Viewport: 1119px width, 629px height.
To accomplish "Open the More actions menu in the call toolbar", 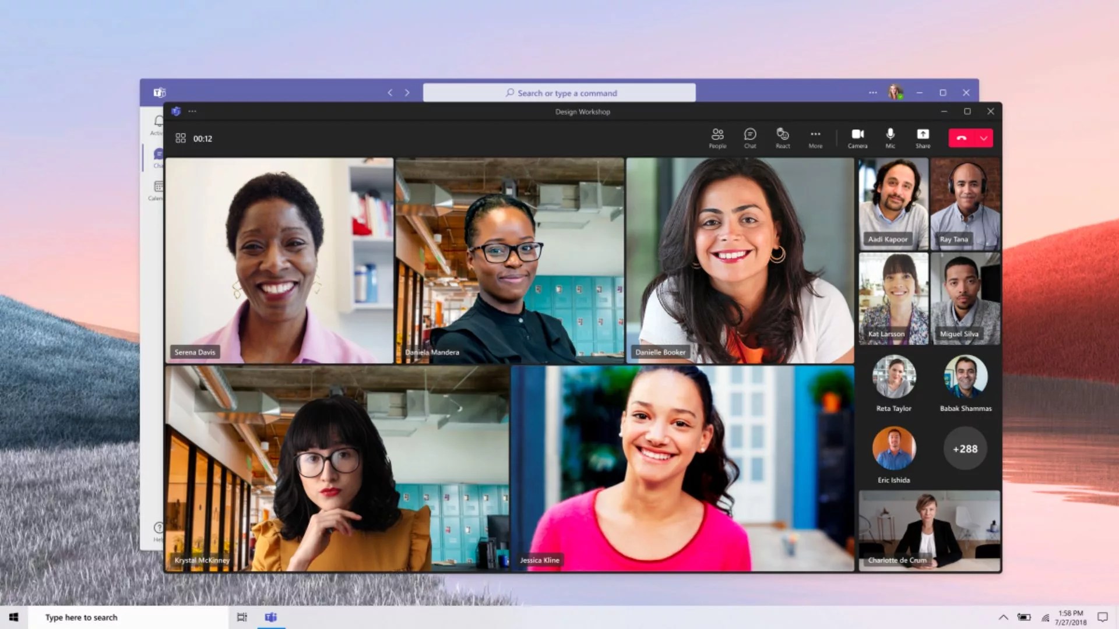I will point(815,138).
